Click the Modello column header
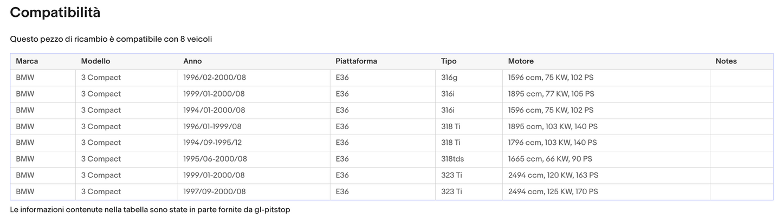The height and width of the screenshot is (224, 783). (95, 61)
